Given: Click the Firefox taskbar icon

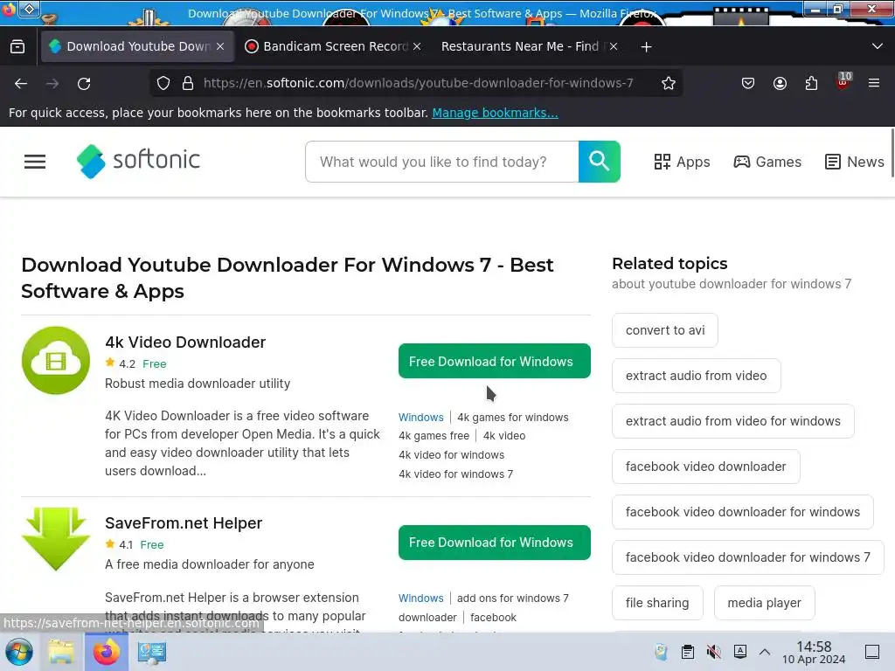Looking at the screenshot, I should 107,652.
